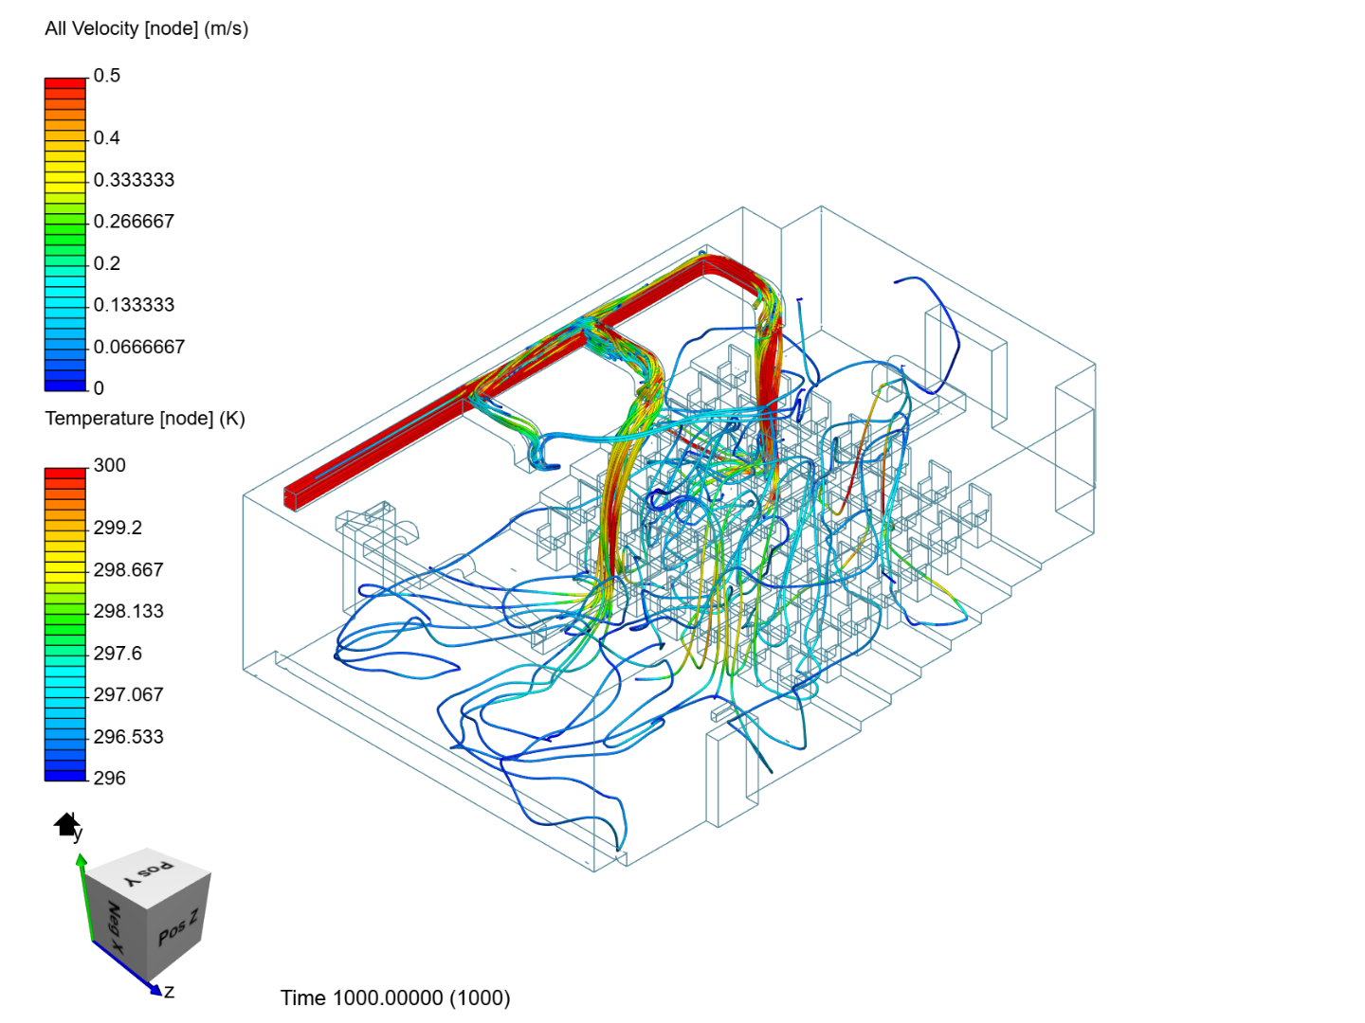Select the Pos Z face of orientation cube
Viewport: 1365px width, 1023px height.
[x=177, y=927]
